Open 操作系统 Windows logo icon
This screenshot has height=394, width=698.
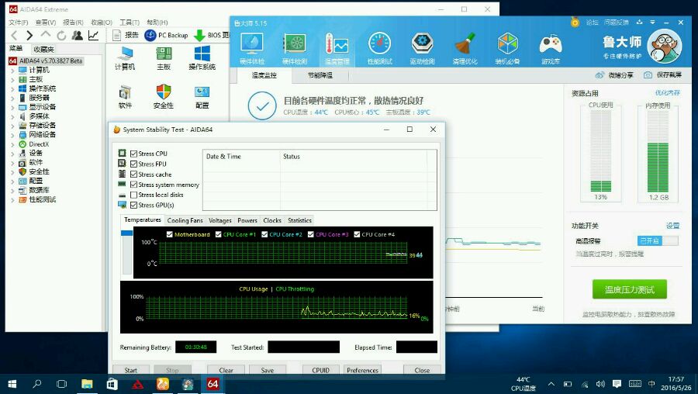pyautogui.click(x=202, y=58)
